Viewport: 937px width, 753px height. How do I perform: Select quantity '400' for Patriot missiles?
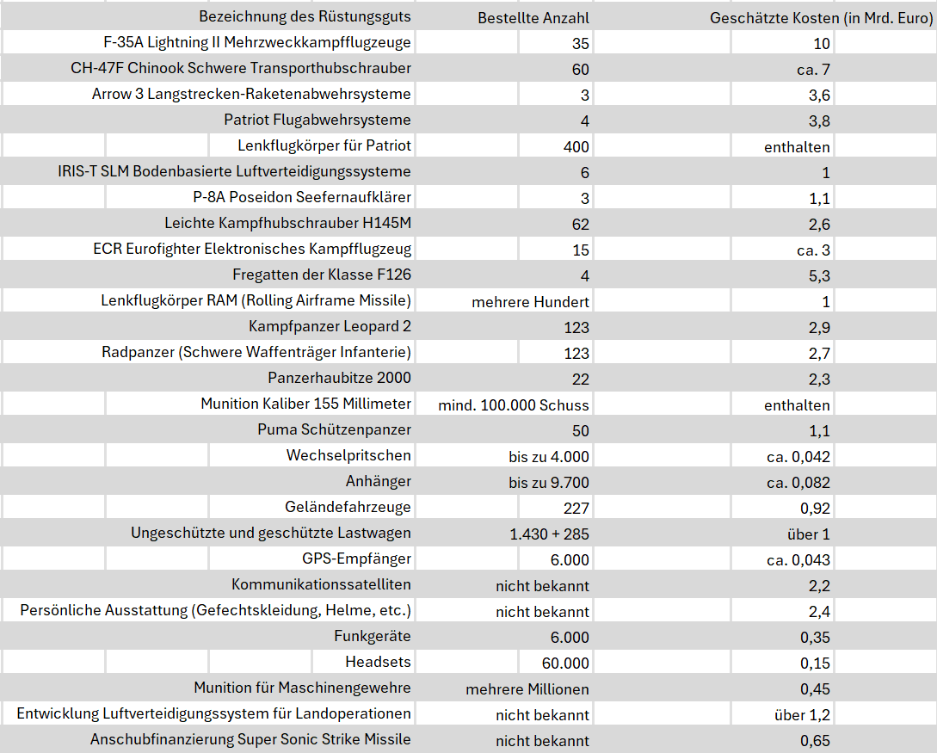[576, 147]
